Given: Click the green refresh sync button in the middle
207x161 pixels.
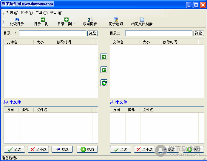Looking at the screenshot, I should pyautogui.click(x=104, y=83).
